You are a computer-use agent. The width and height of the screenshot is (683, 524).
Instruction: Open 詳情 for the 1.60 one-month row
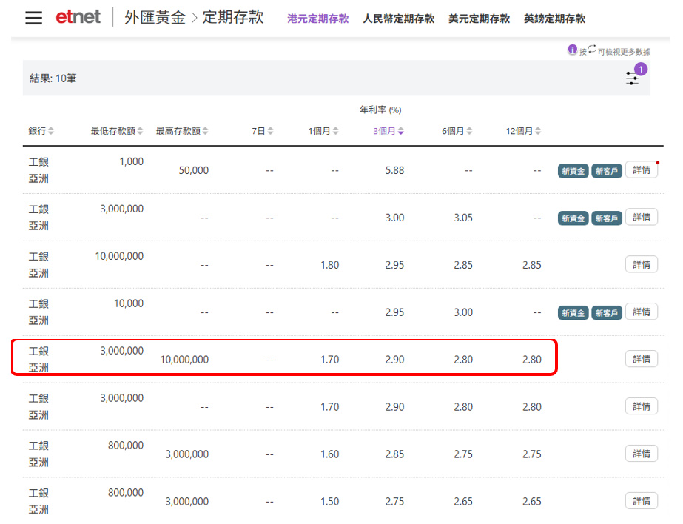coord(641,454)
